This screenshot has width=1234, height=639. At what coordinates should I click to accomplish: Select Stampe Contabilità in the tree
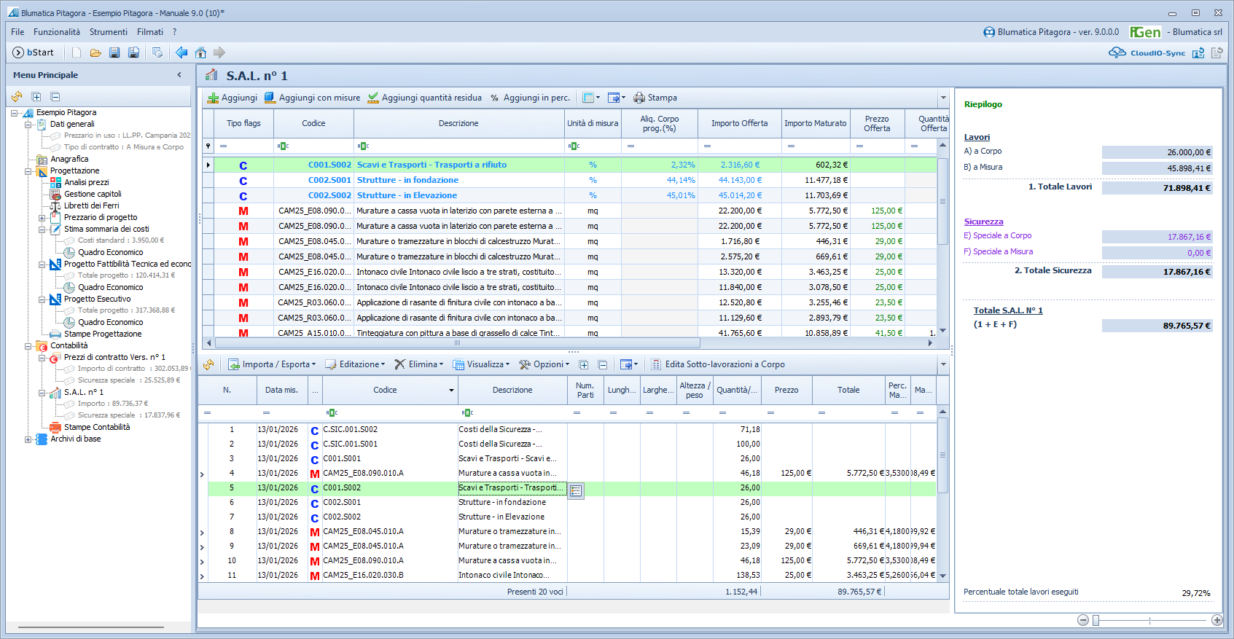pyautogui.click(x=97, y=427)
